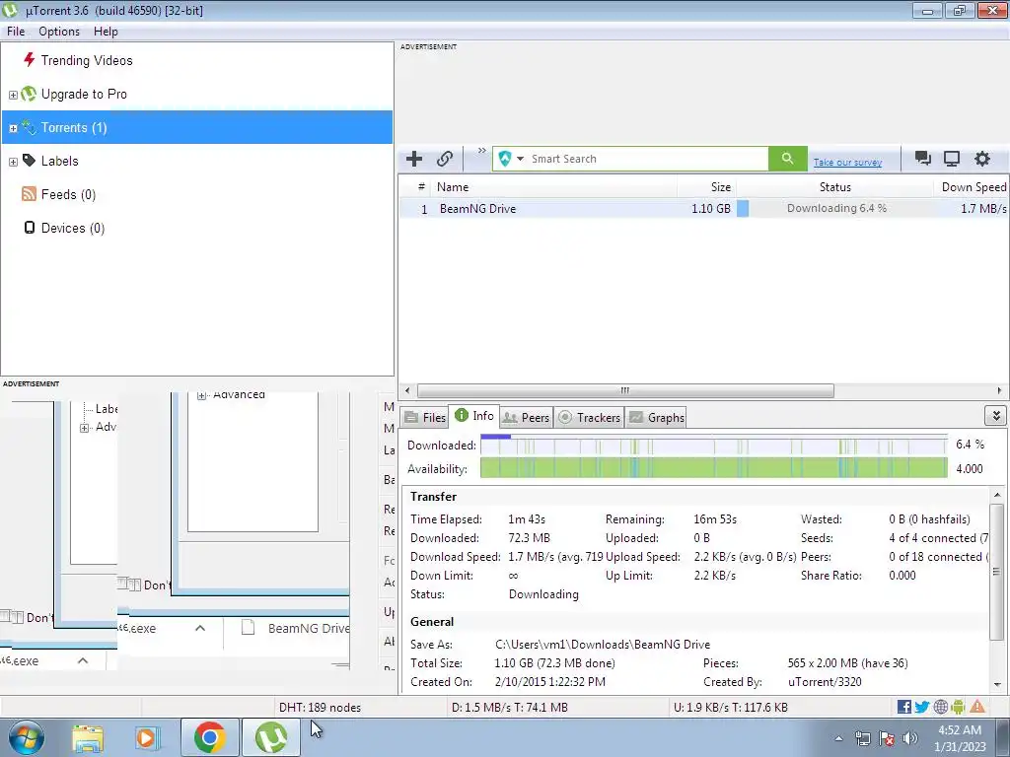Click the info pane scroll-up arrow
The width and height of the screenshot is (1010, 757).
click(x=997, y=495)
